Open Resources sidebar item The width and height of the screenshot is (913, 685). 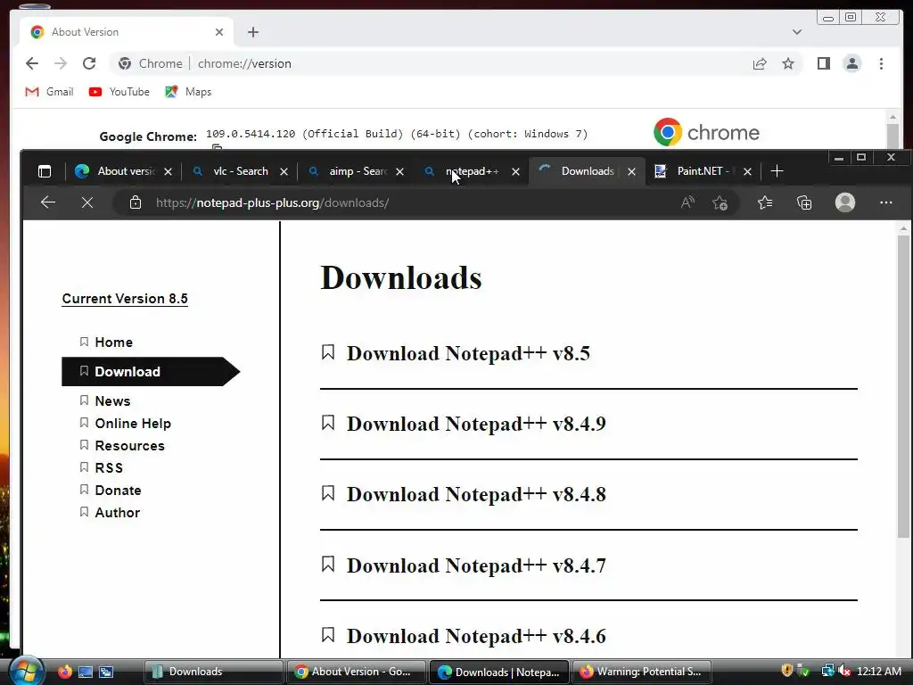pyautogui.click(x=129, y=446)
